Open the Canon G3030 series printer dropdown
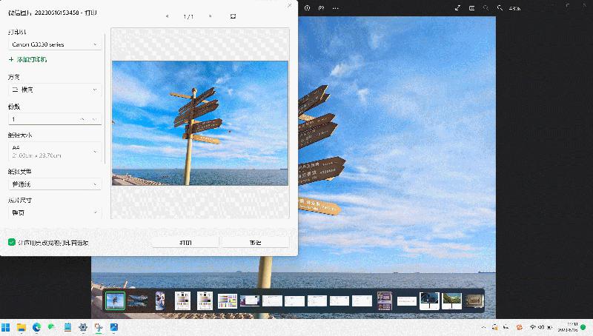 tap(55, 44)
